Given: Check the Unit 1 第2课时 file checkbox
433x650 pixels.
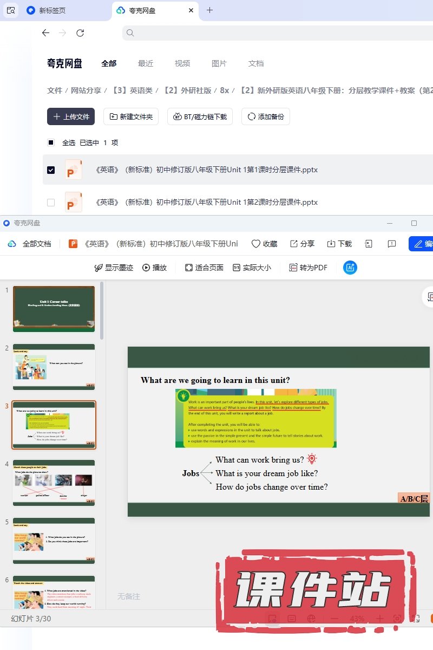Looking at the screenshot, I should 51,202.
